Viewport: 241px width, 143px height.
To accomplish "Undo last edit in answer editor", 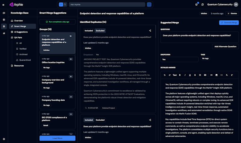I will (164, 75).
